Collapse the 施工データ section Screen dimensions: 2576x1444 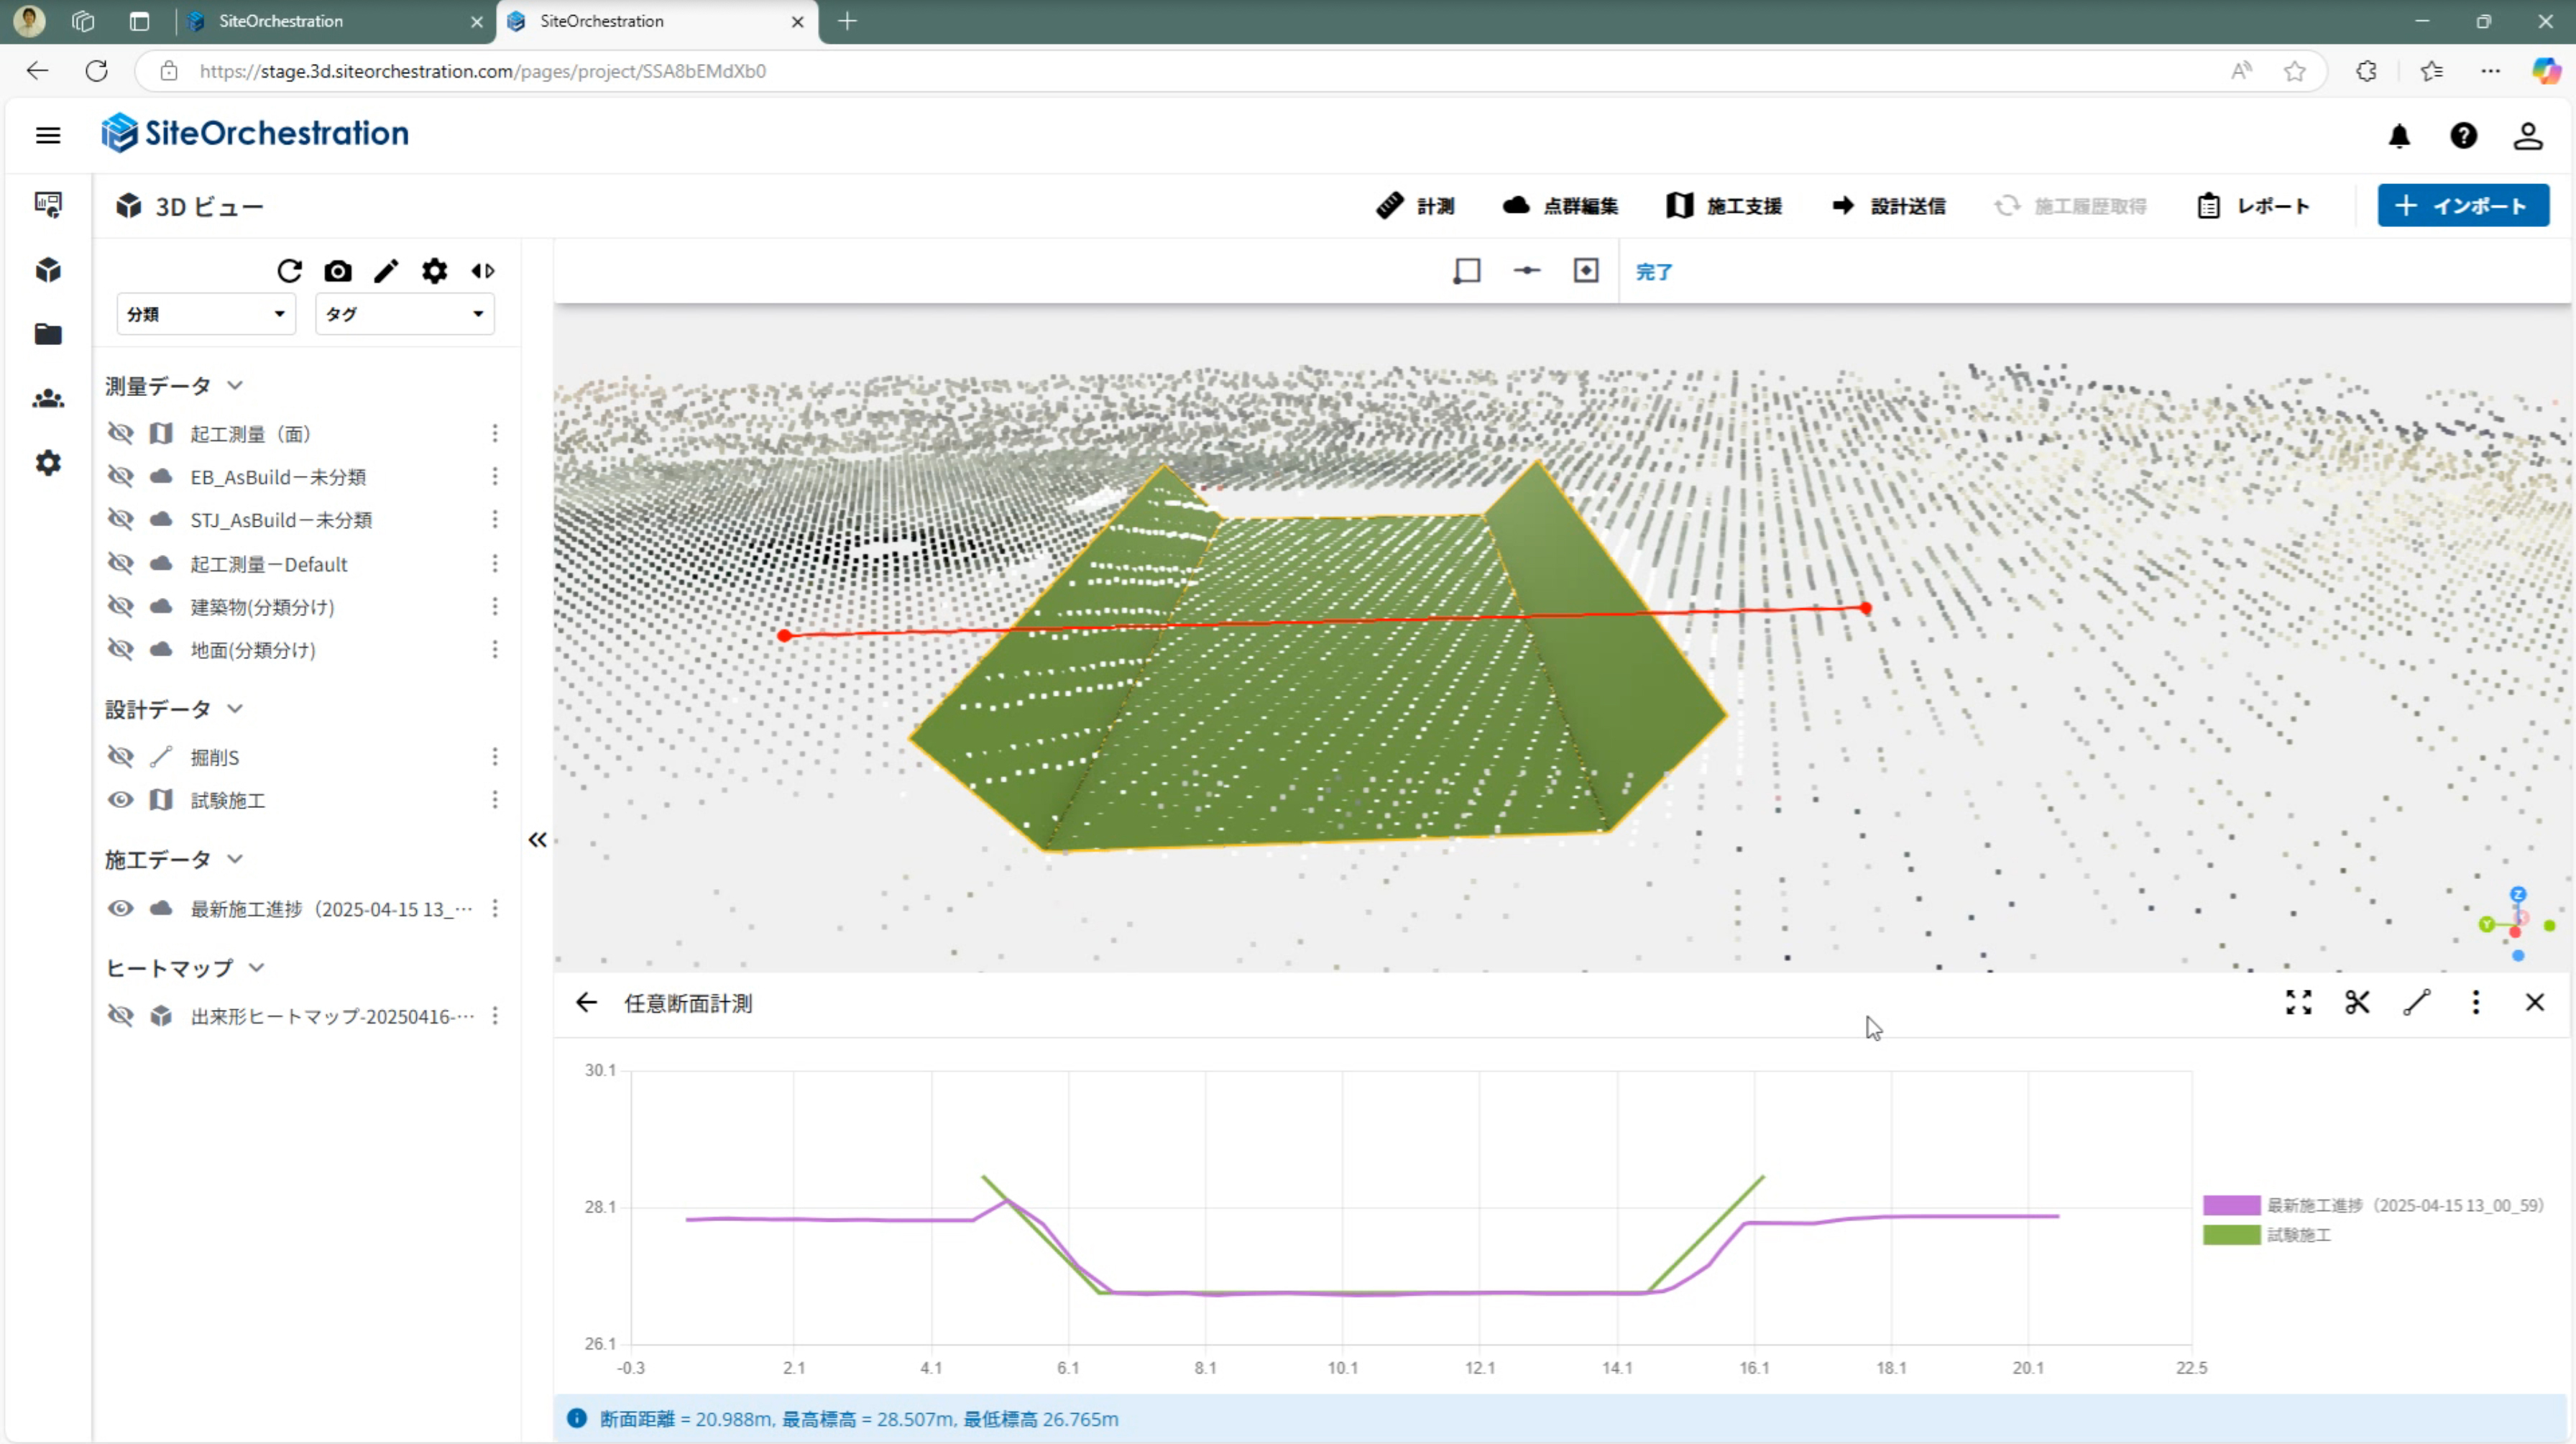pos(235,859)
